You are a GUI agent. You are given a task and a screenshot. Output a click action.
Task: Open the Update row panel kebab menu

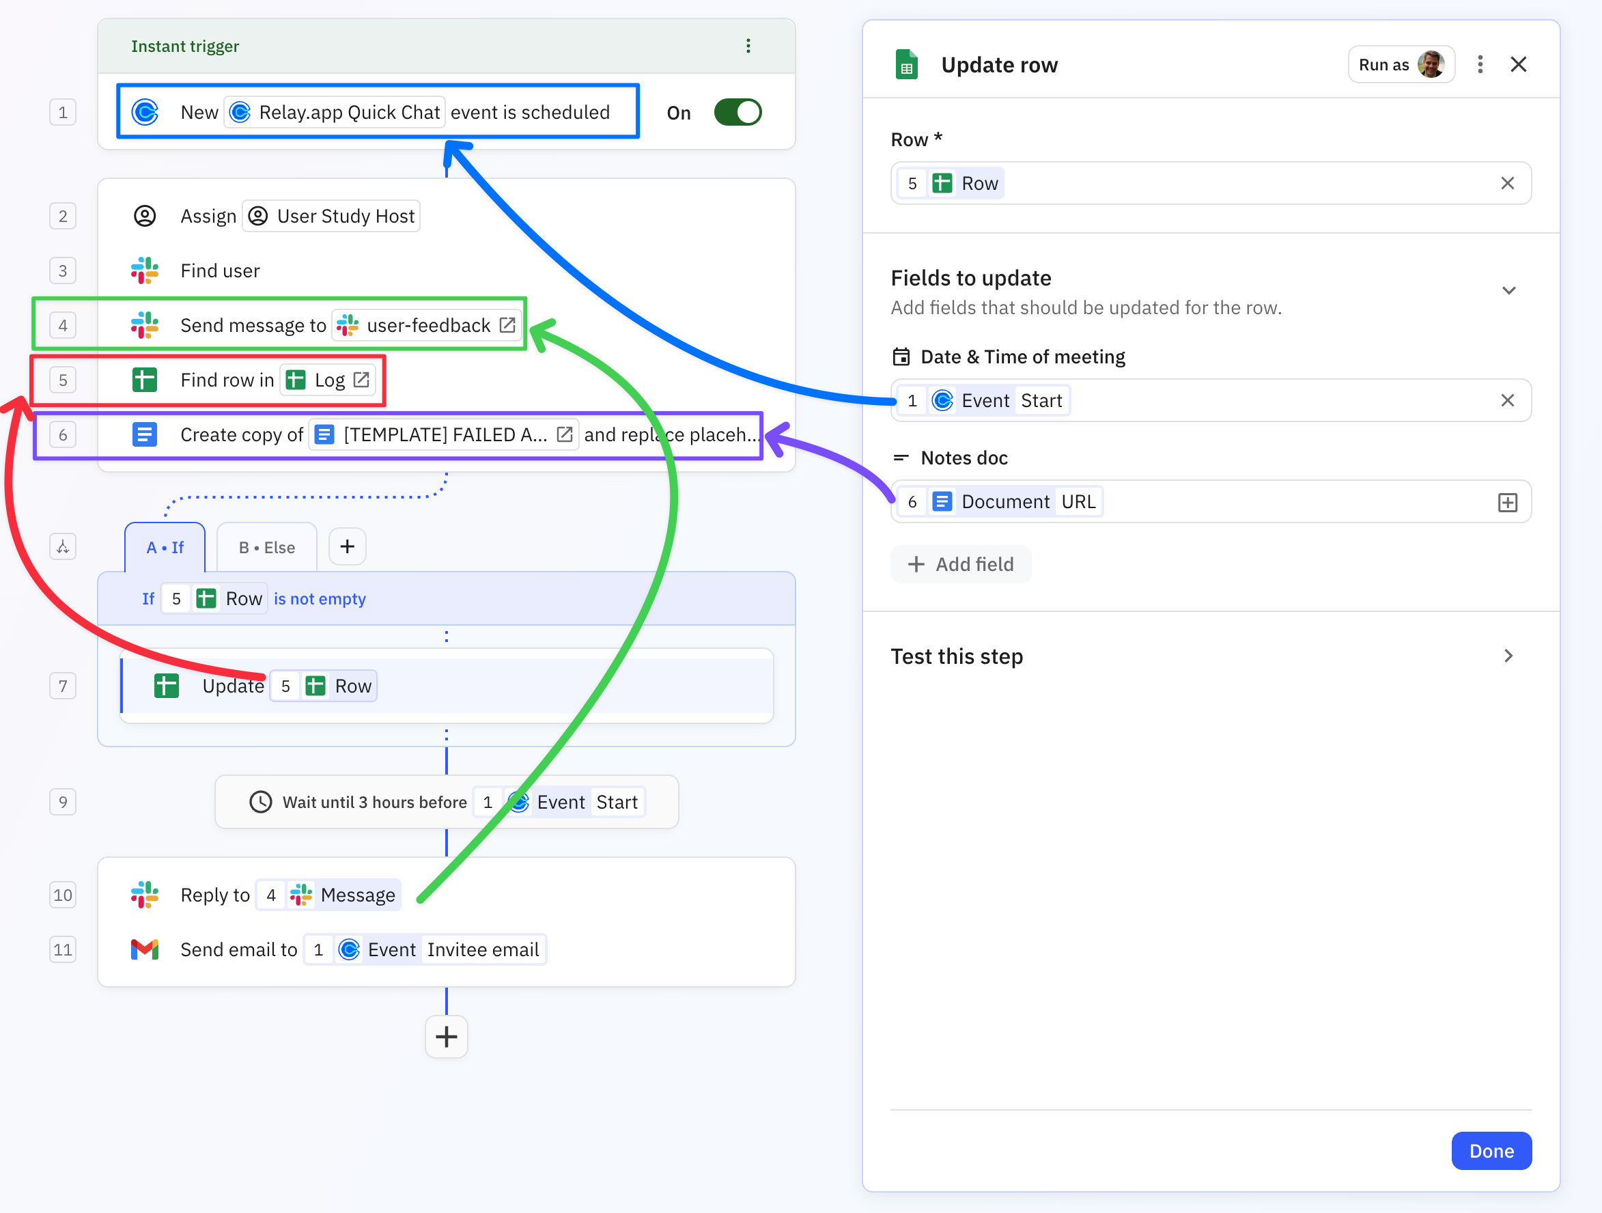(x=1480, y=64)
